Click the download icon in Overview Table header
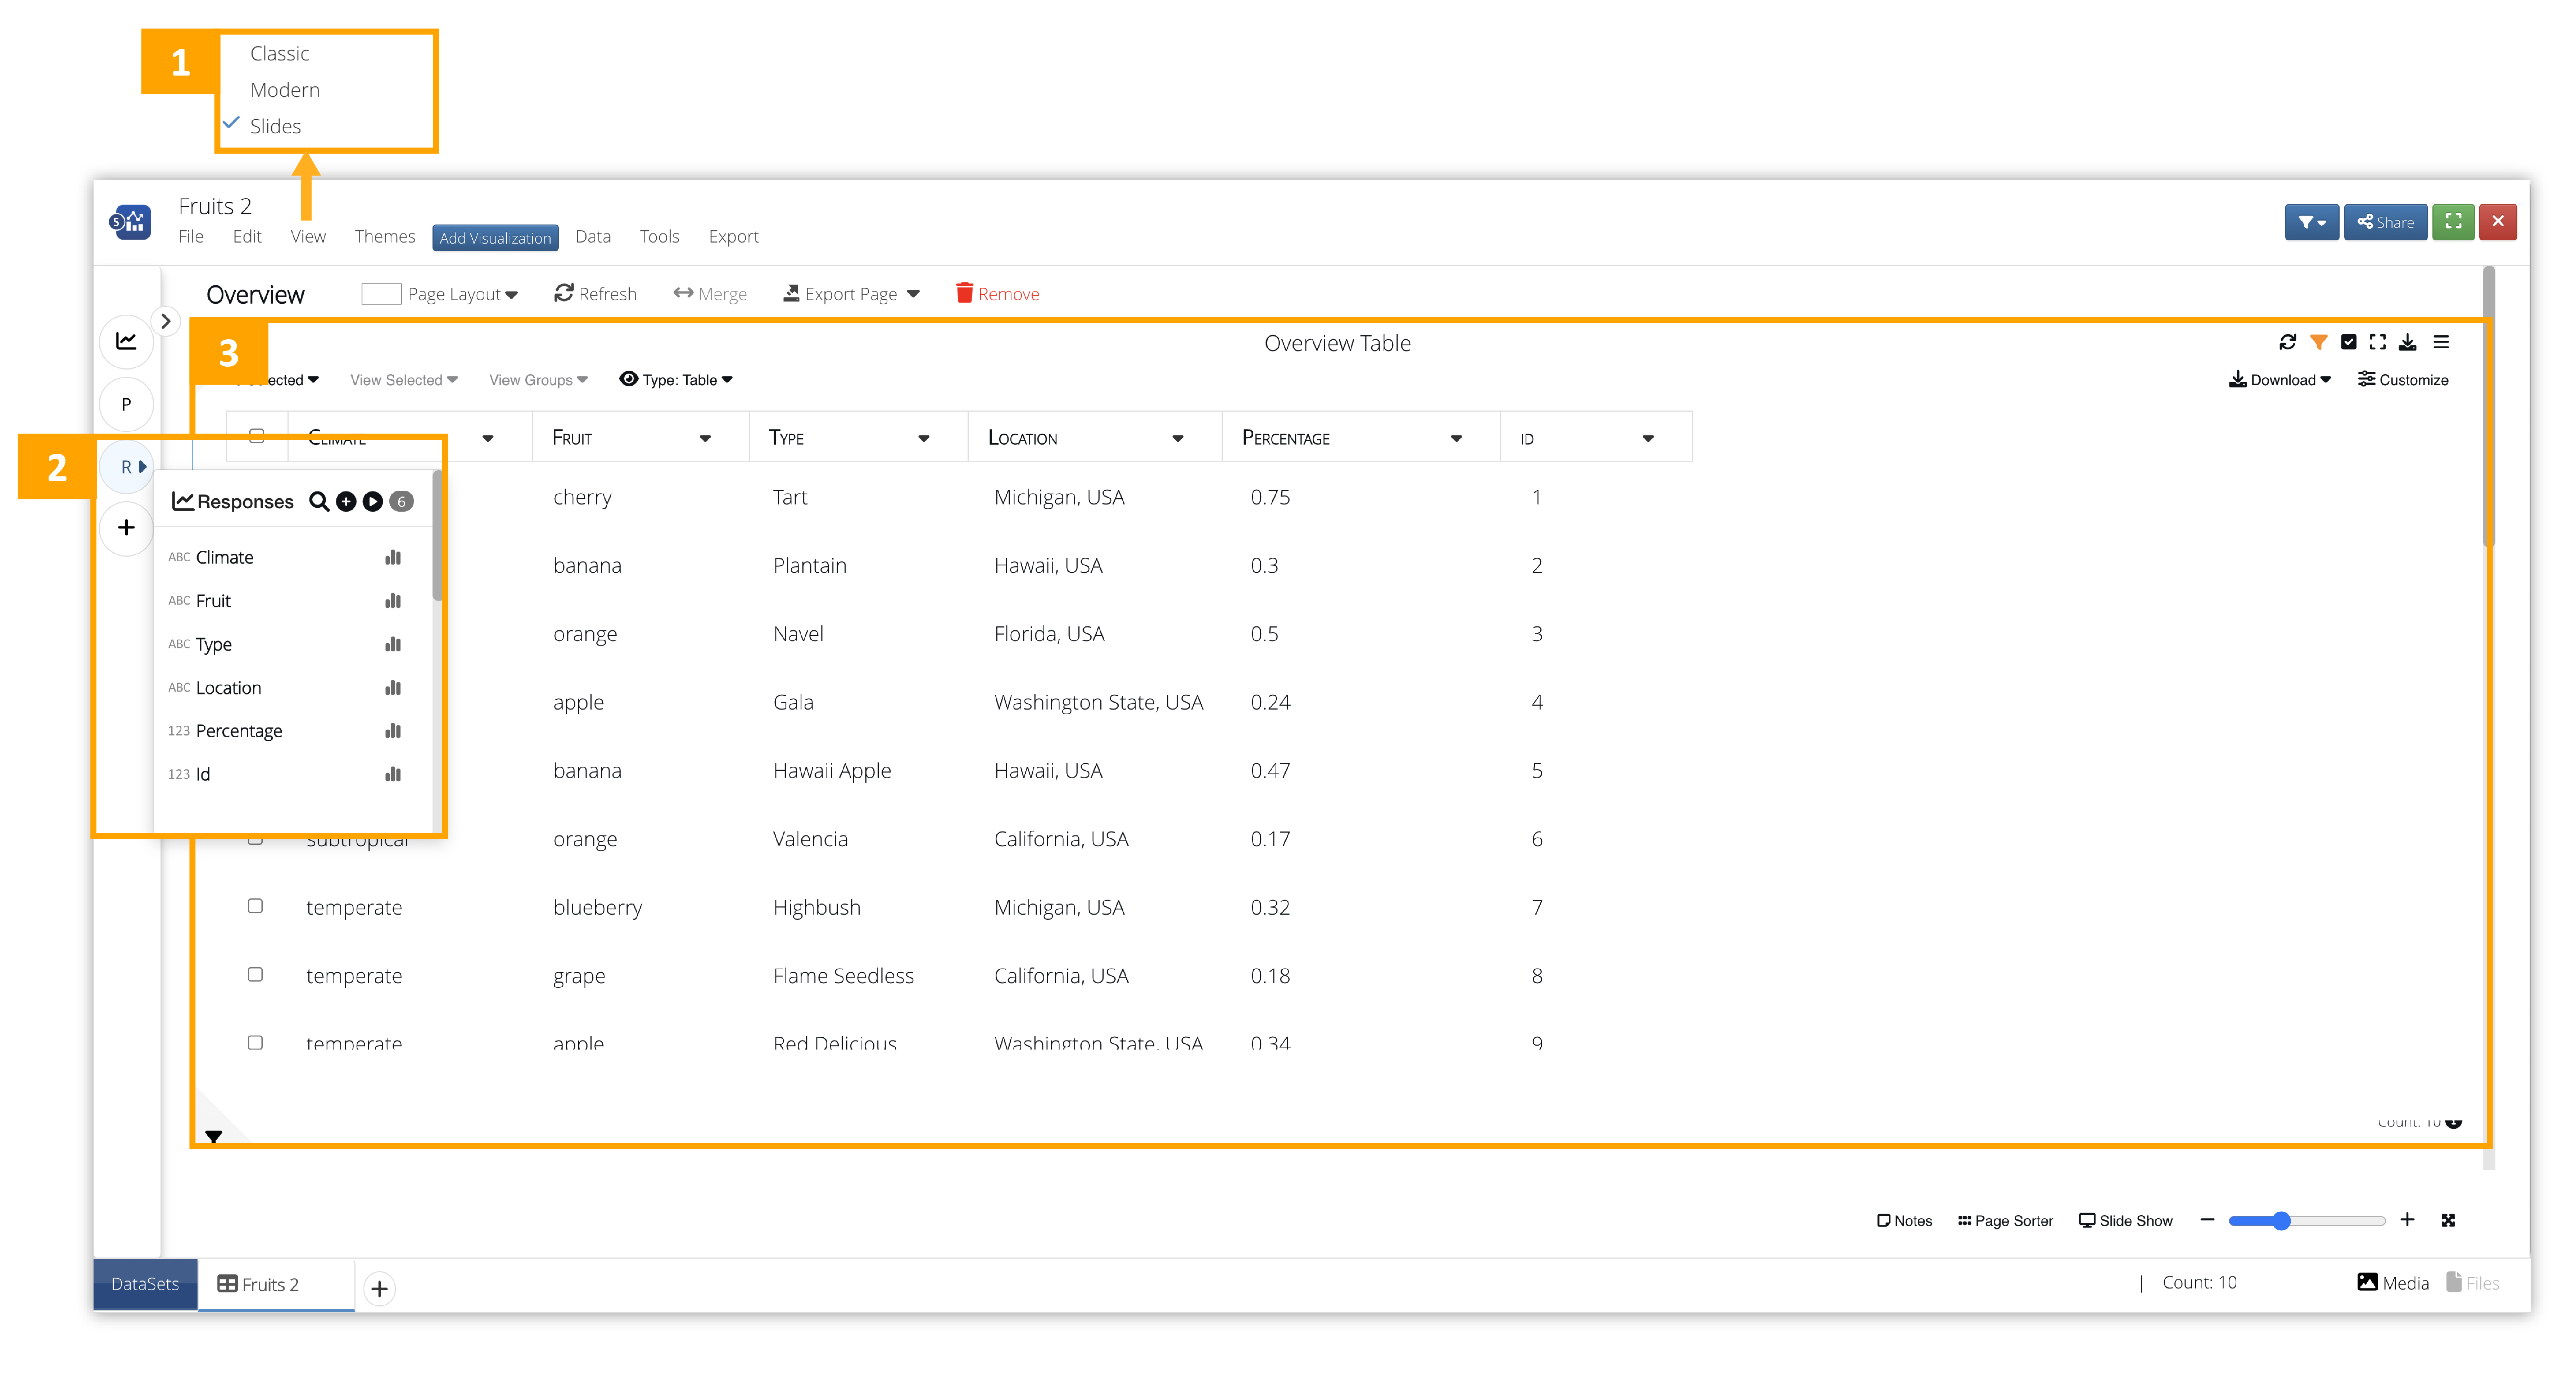The image size is (2576, 1400). tap(2408, 342)
